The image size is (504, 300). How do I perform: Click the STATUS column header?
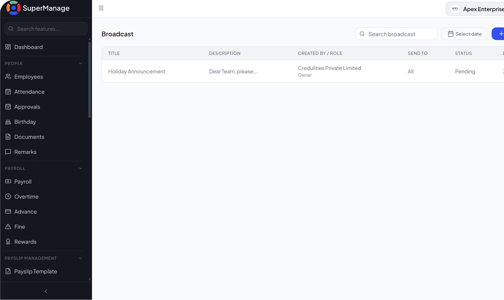[x=463, y=53]
